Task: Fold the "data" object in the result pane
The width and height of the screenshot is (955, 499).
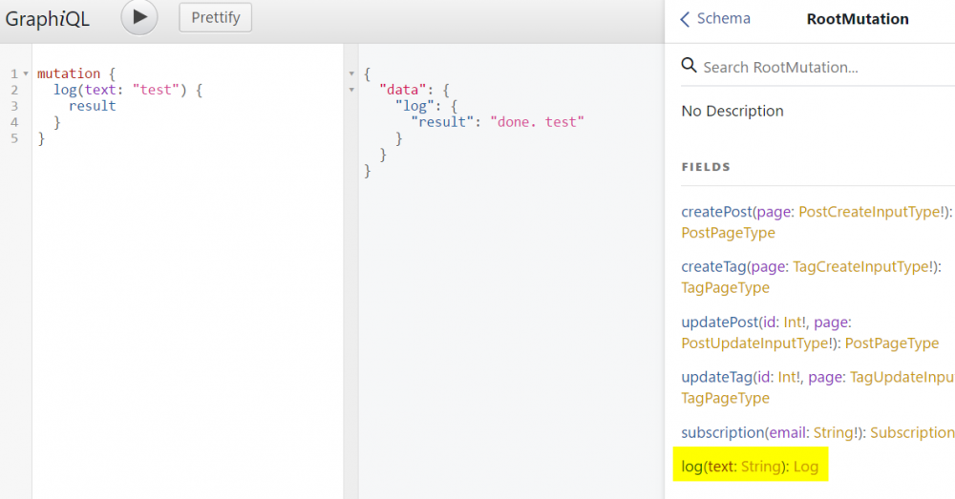Action: pos(352,90)
